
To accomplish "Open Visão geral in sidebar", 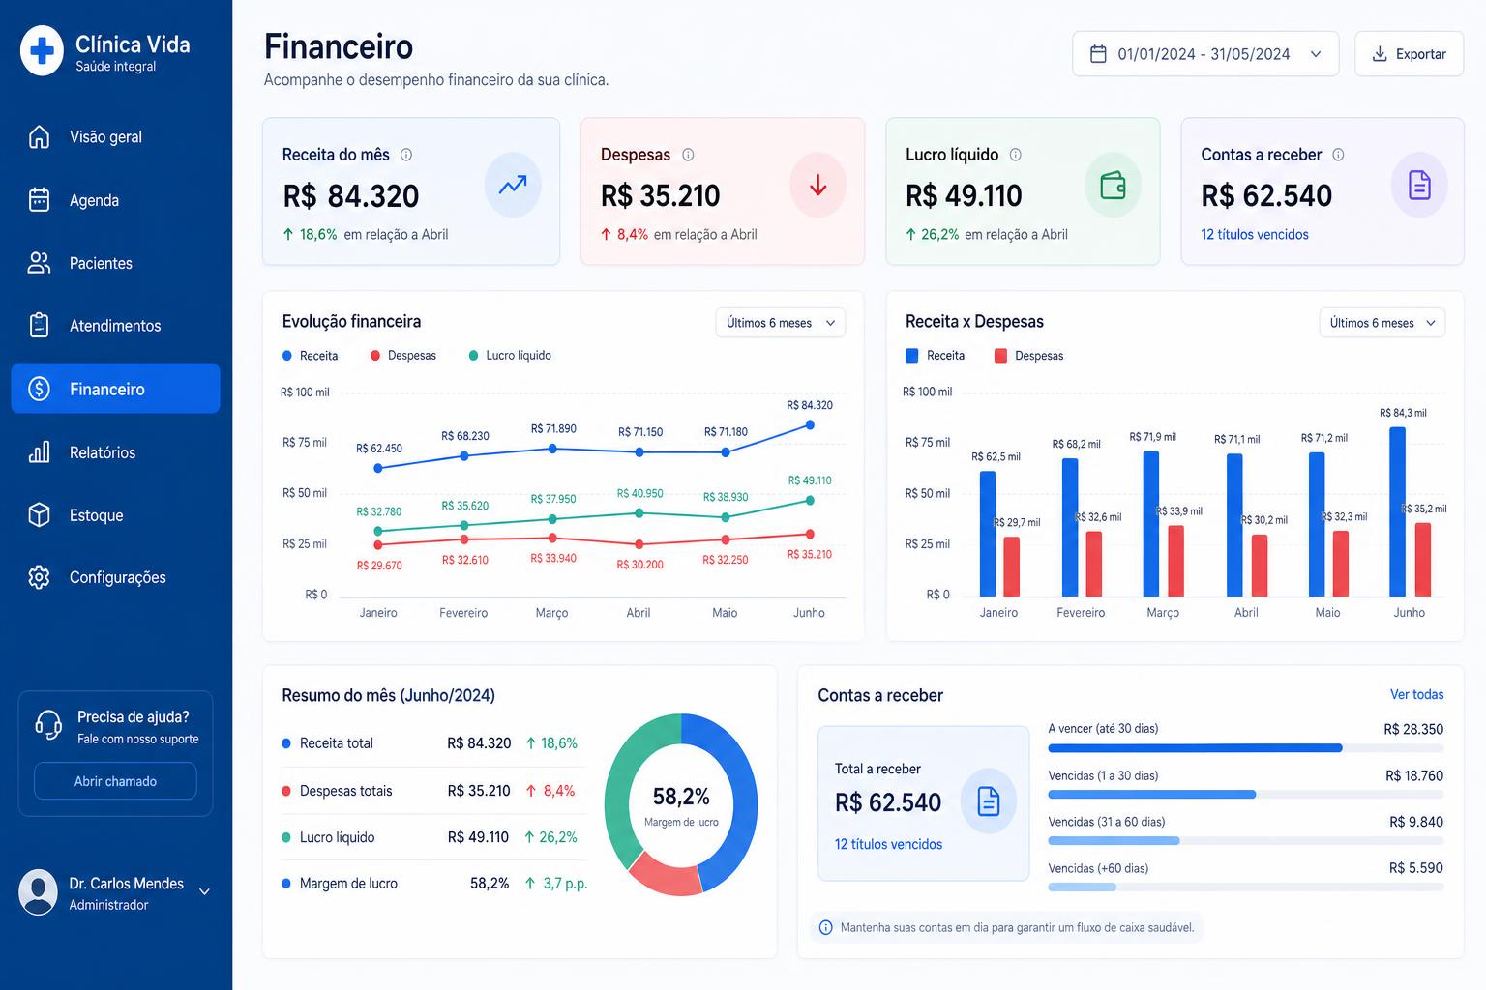I will click(115, 137).
